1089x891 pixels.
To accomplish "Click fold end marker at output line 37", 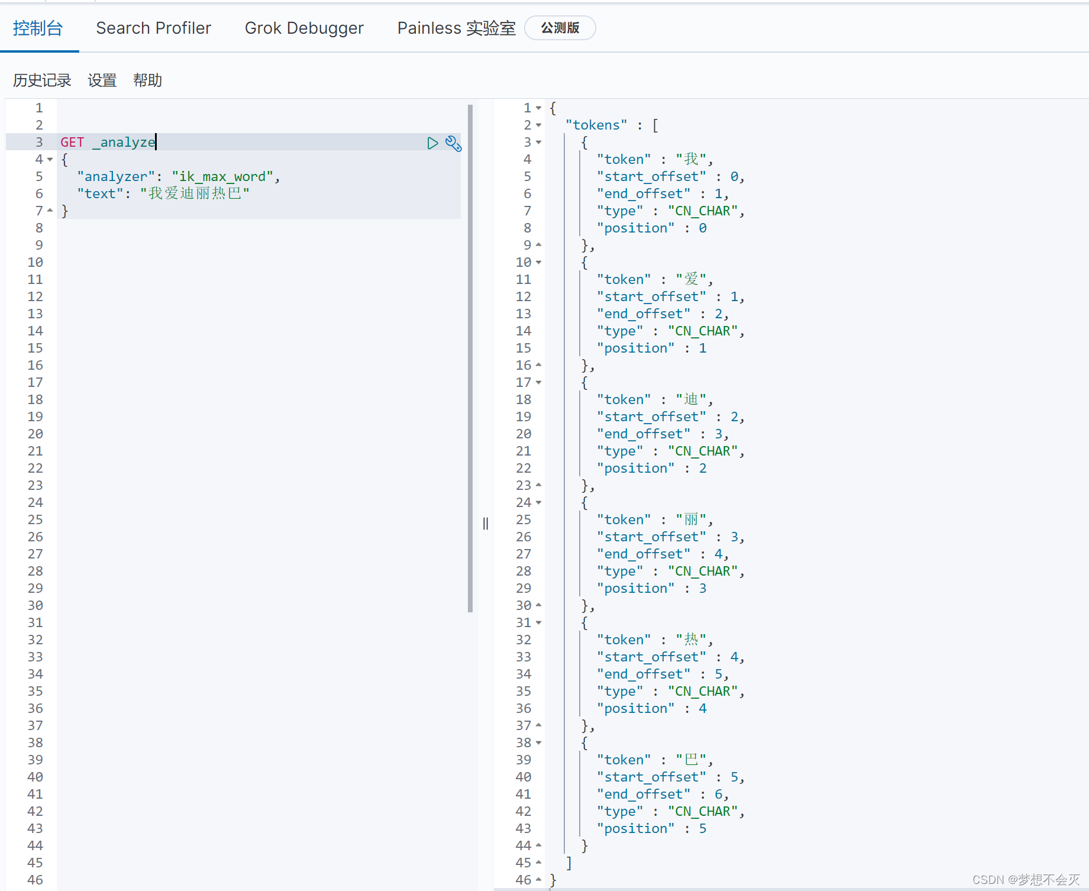I will click(538, 725).
